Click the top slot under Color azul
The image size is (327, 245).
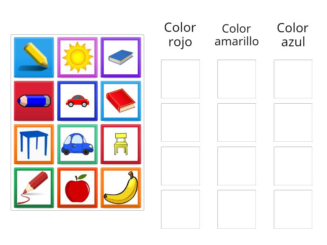[292, 78]
